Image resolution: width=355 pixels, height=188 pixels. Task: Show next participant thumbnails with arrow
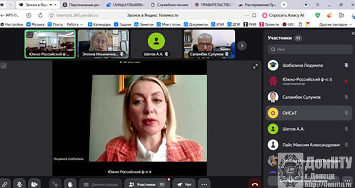point(242,46)
